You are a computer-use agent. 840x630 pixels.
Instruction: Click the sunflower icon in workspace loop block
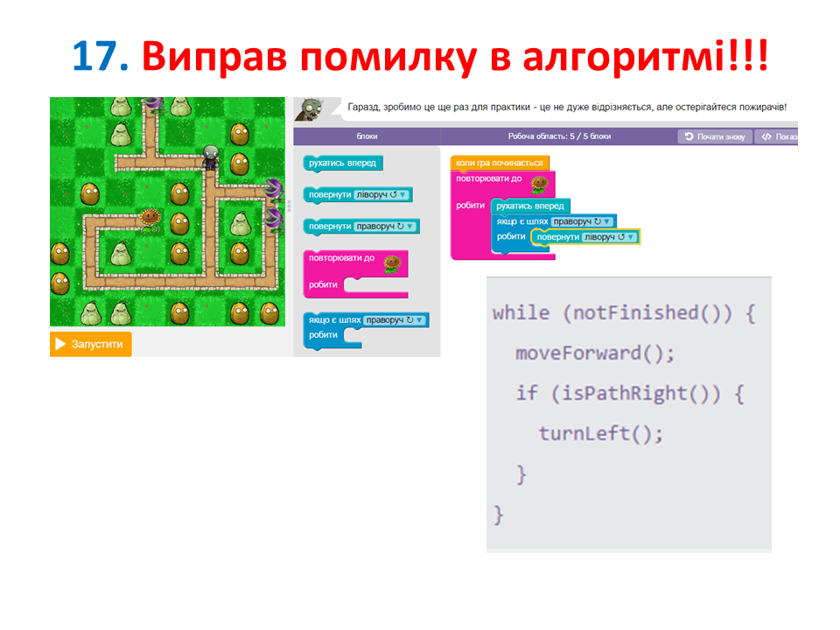[x=540, y=185]
